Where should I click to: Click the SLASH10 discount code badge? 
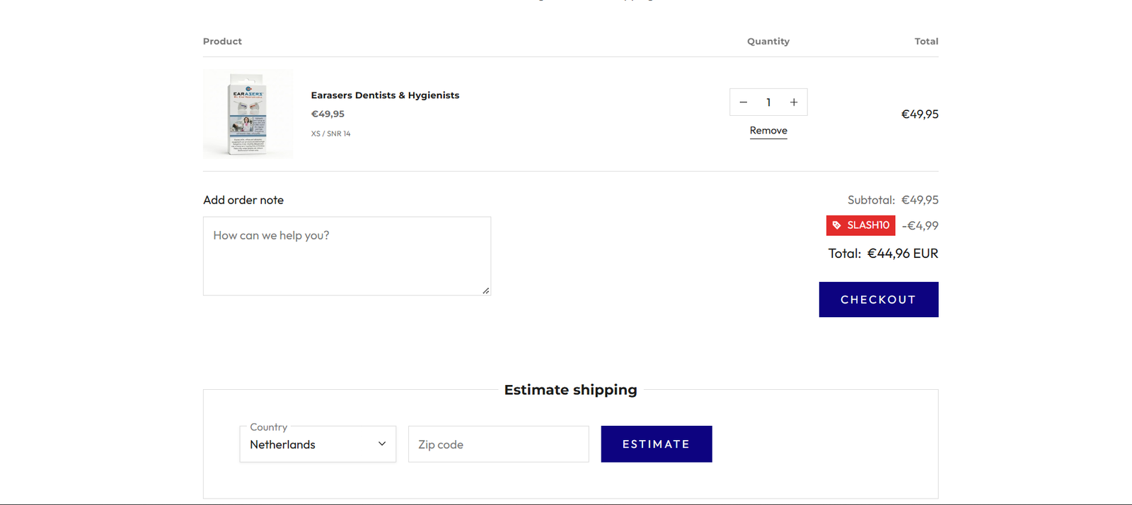(860, 225)
